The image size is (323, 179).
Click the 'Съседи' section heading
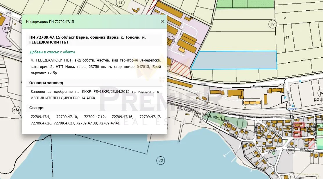[36, 108]
